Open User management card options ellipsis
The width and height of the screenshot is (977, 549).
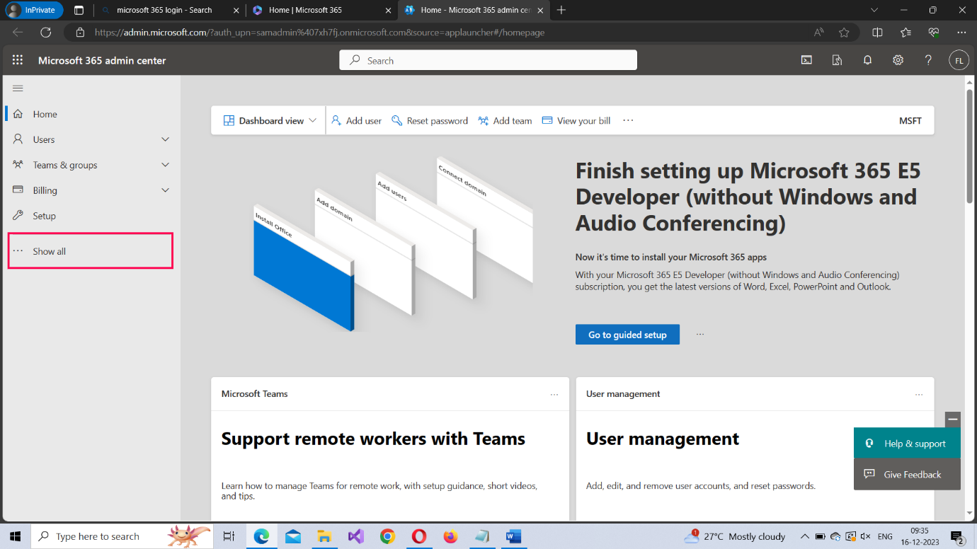919,394
